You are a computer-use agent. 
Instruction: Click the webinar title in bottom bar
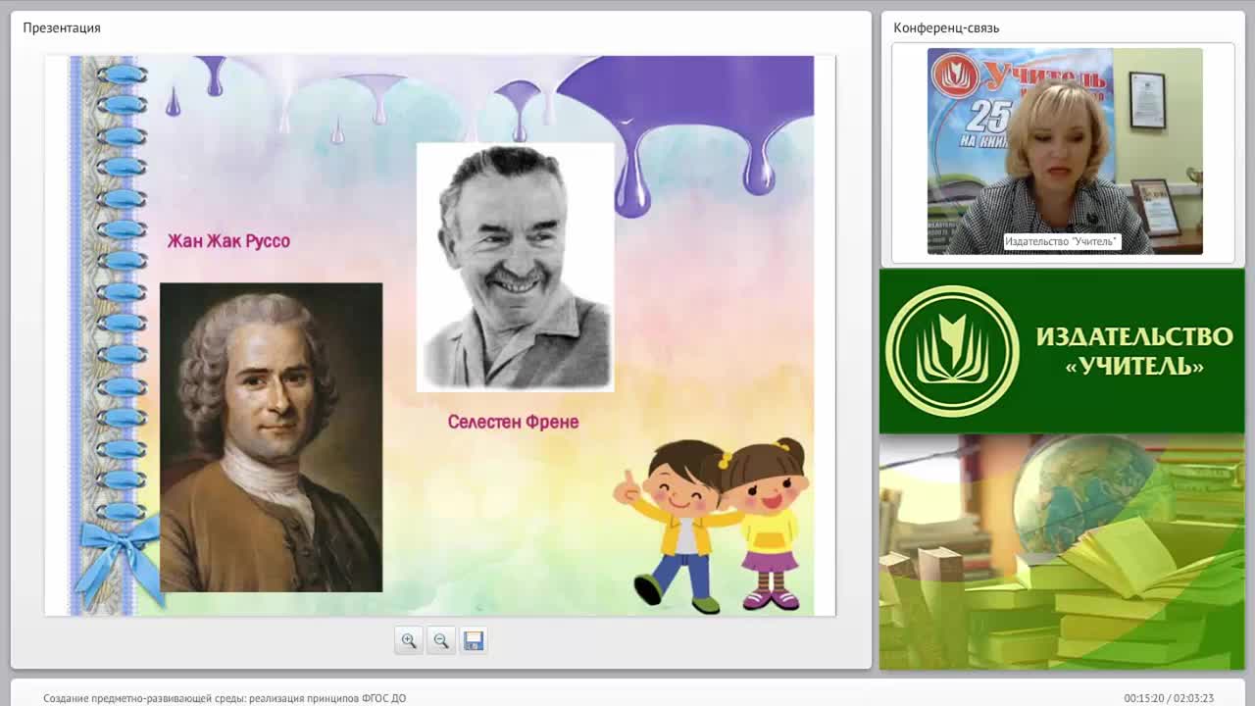click(225, 698)
